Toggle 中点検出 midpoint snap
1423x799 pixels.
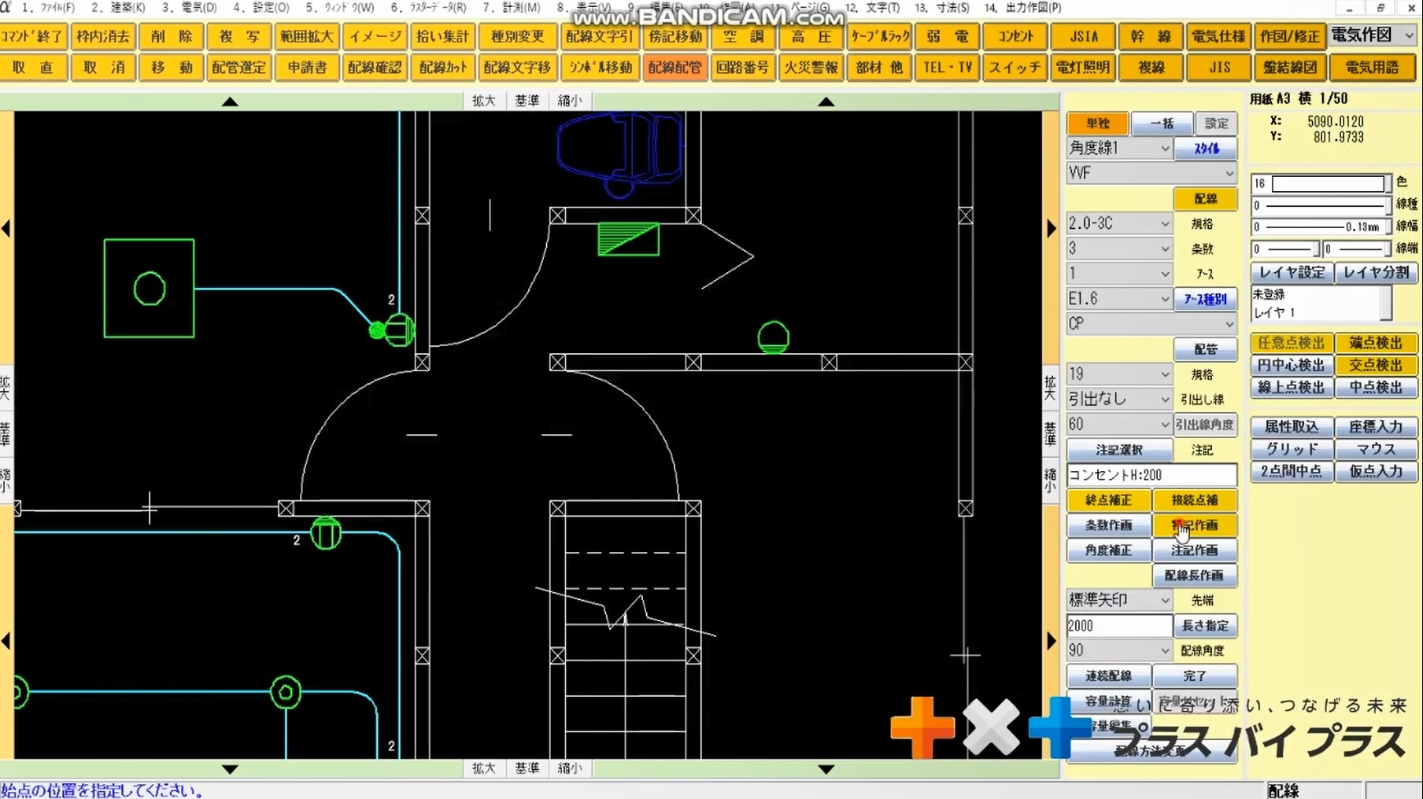coord(1376,387)
